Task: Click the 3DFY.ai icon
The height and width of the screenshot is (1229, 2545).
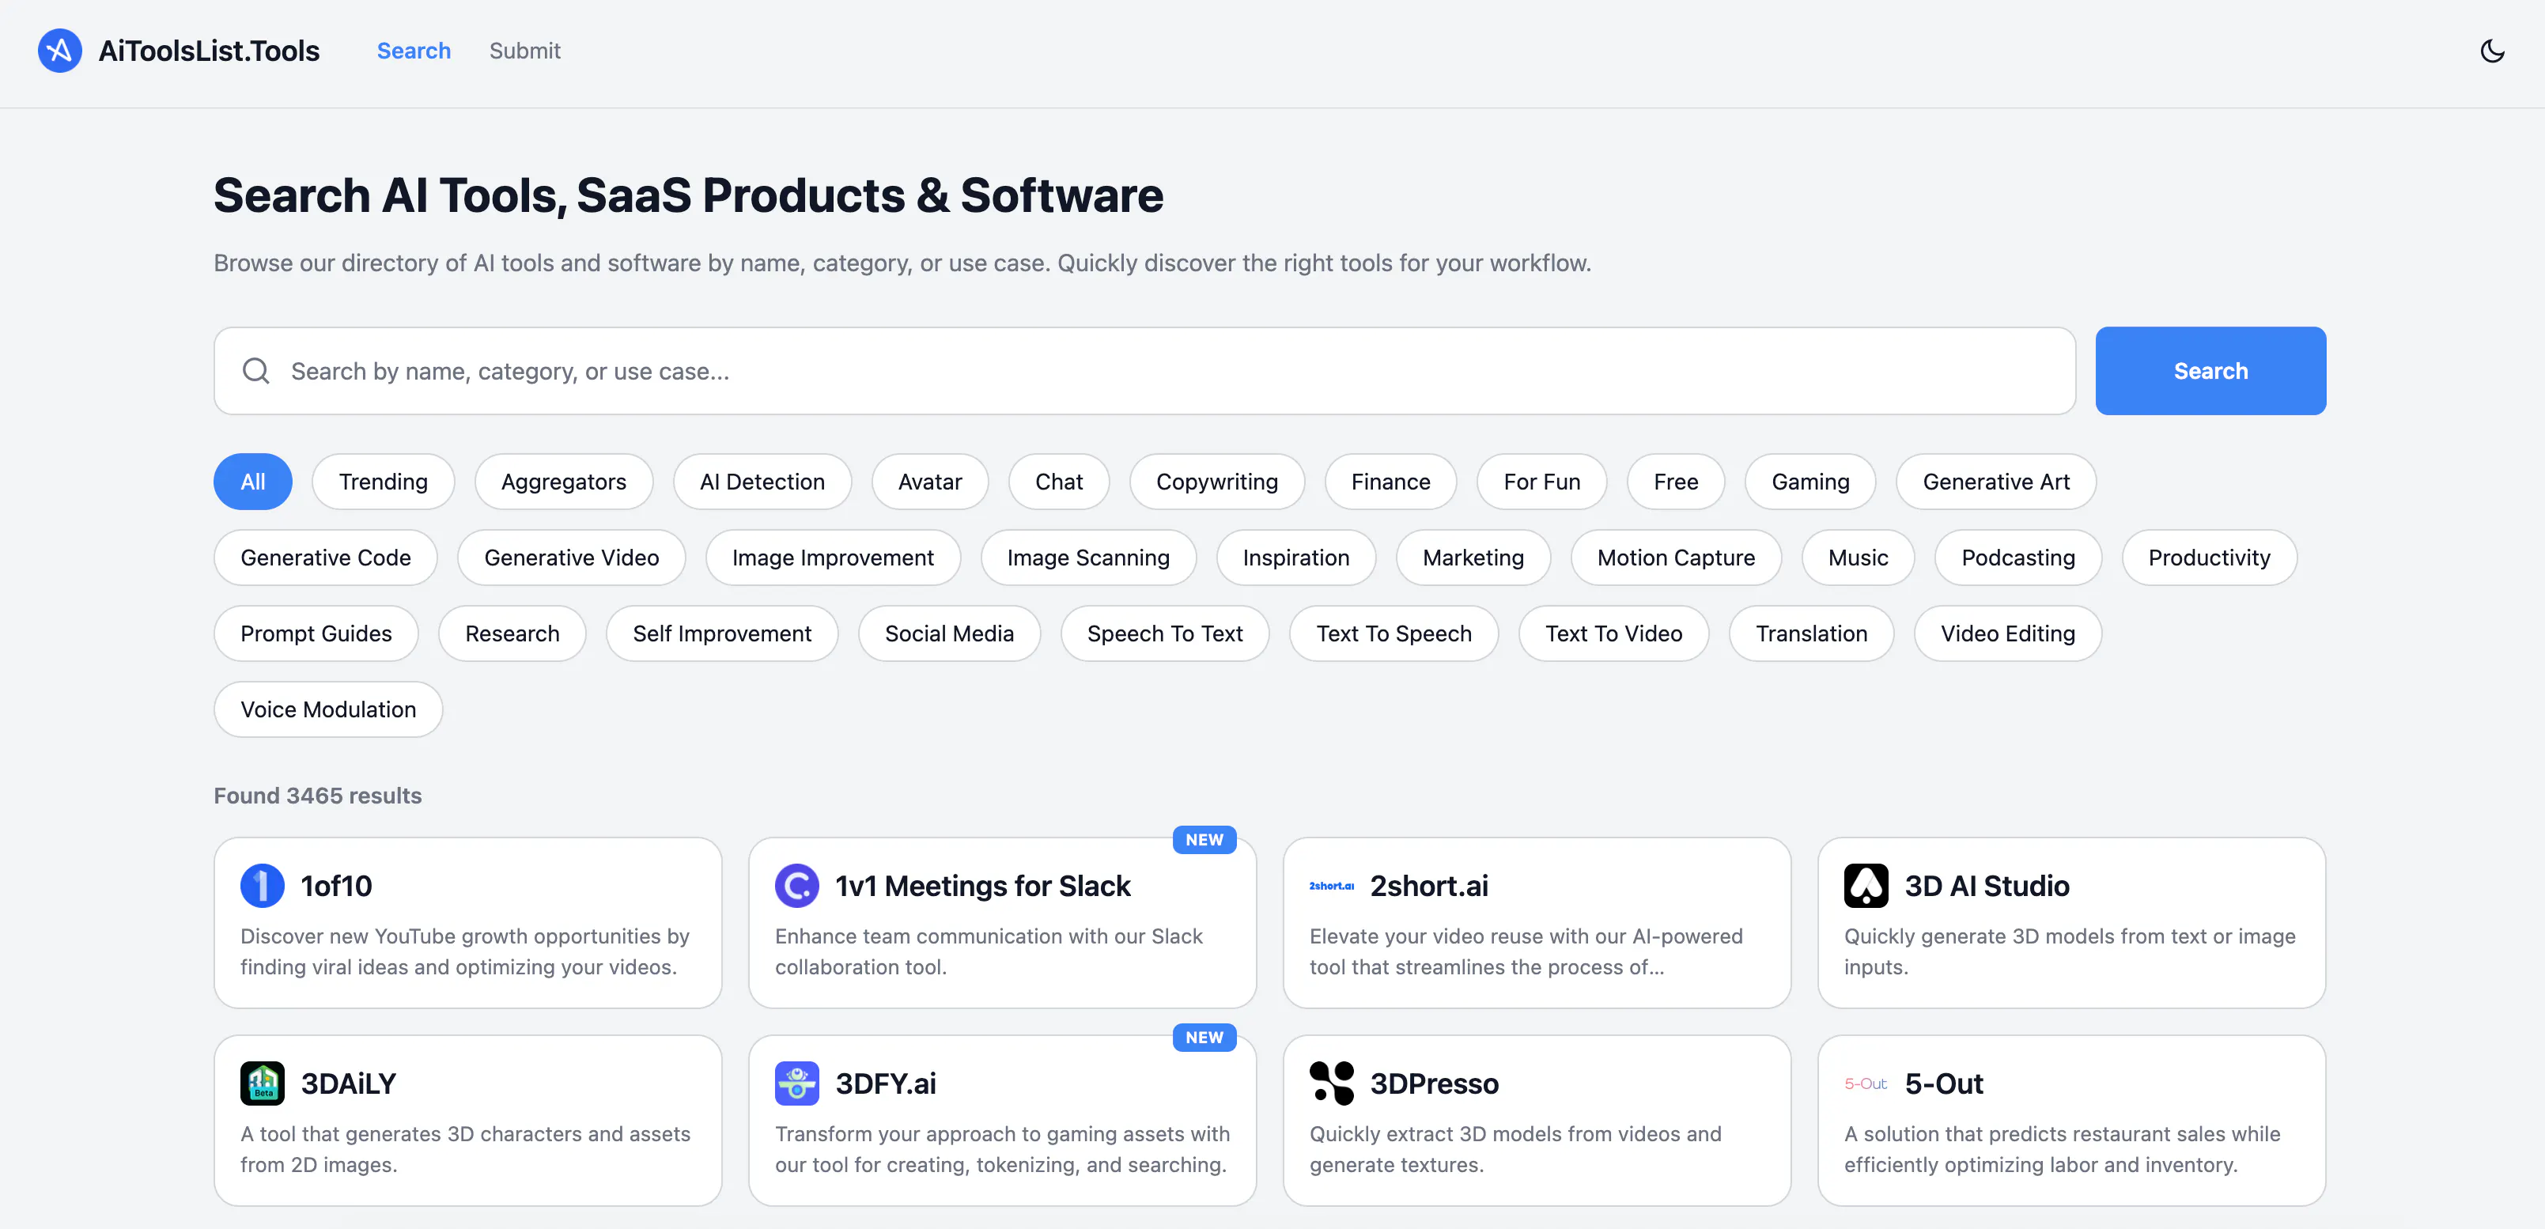Action: pyautogui.click(x=796, y=1083)
